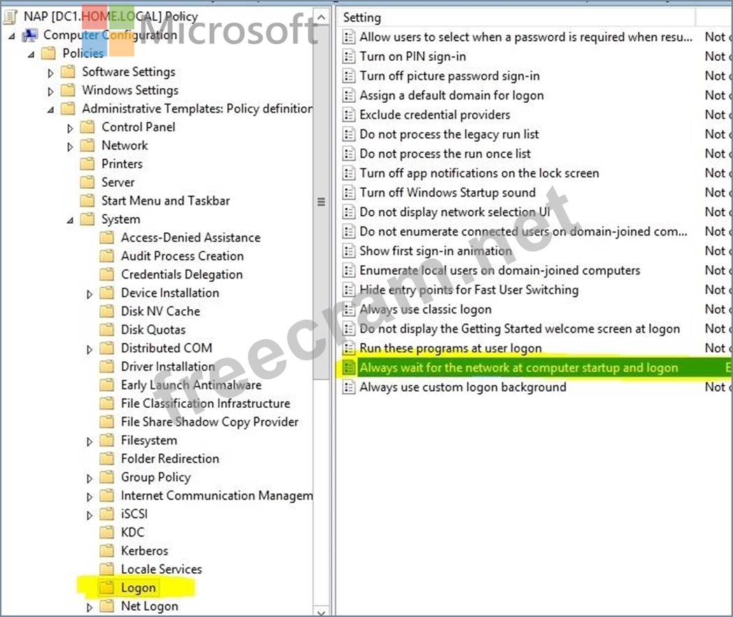The width and height of the screenshot is (733, 617).
Task: Expand the Filesystem node
Action: tap(90, 441)
